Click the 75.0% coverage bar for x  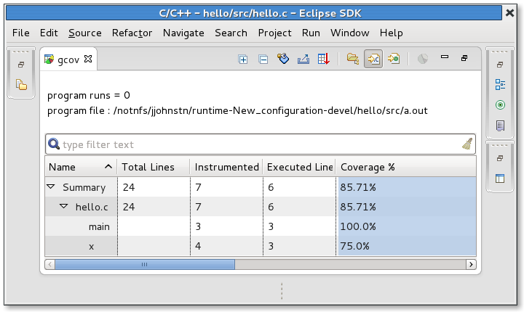pos(407,246)
